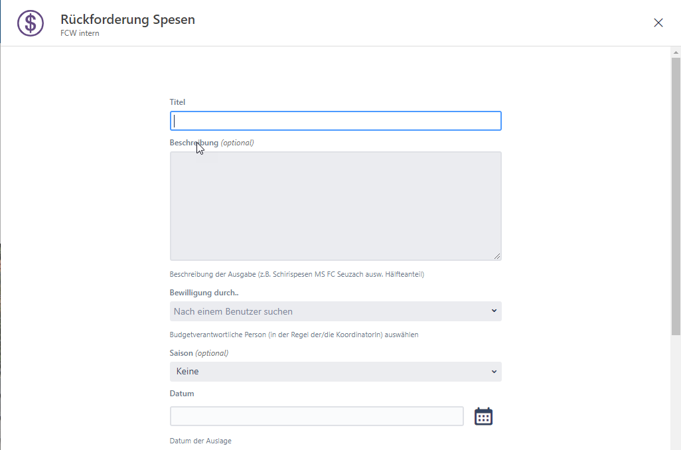The image size is (681, 450).
Task: Focus the Titel text input
Action: click(335, 121)
